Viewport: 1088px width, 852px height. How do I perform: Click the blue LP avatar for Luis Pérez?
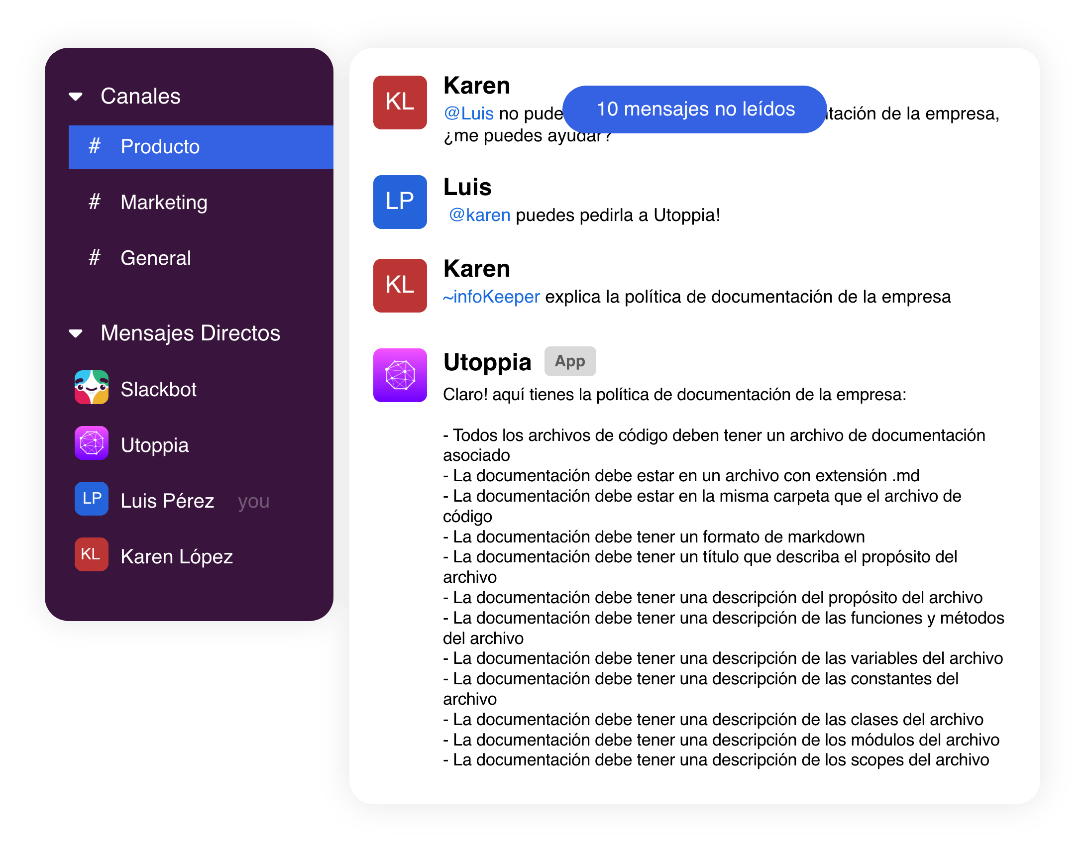[91, 498]
